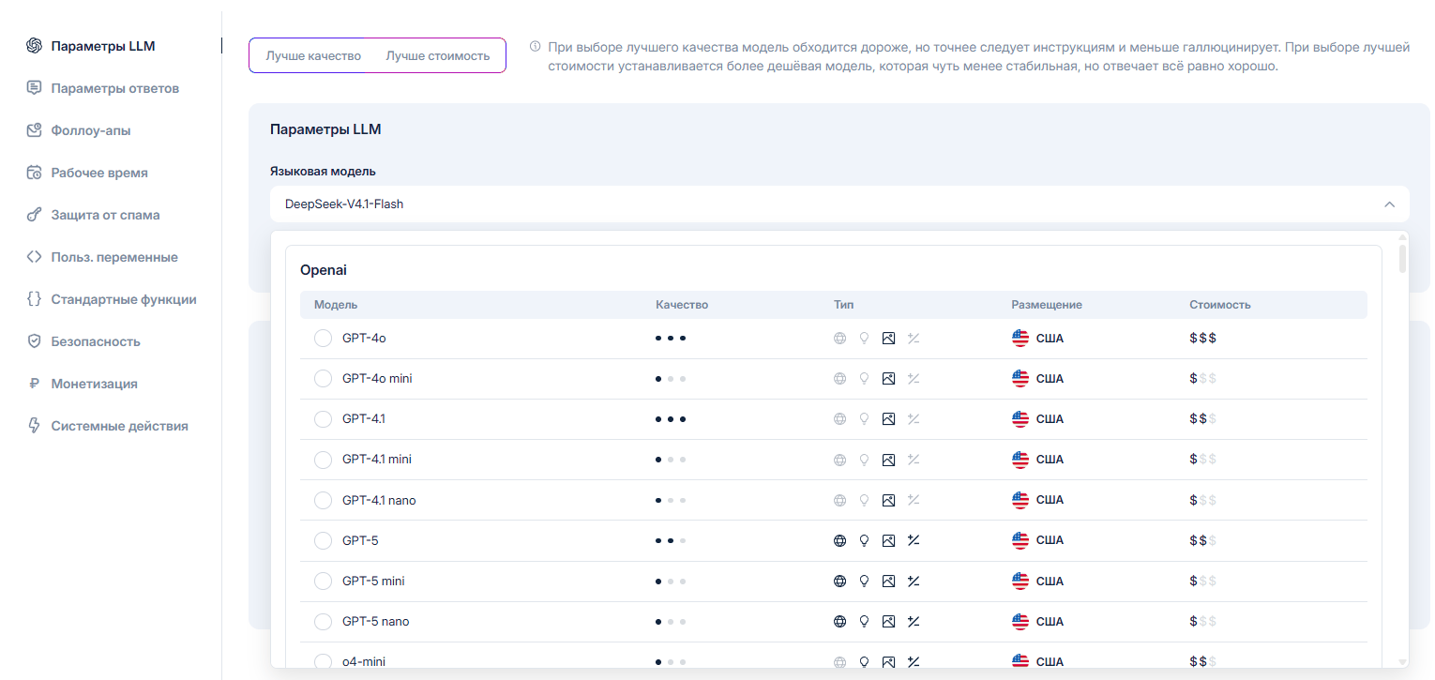Click the США label in the GPT-5 row
This screenshot has height=680, width=1435.
(1050, 540)
